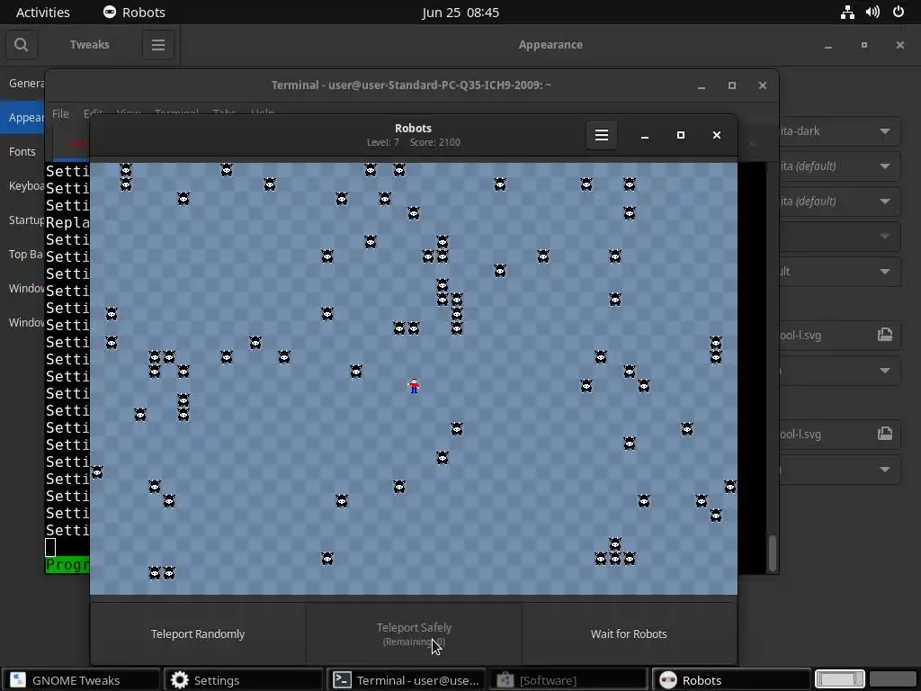Click the Terminal scrollbar handle

pyautogui.click(x=772, y=553)
